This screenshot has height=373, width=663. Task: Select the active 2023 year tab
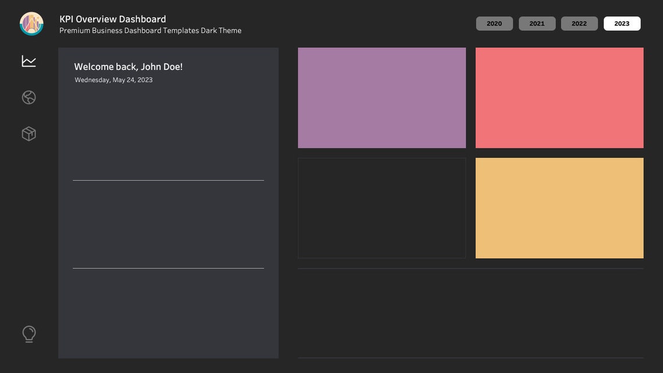click(x=622, y=23)
